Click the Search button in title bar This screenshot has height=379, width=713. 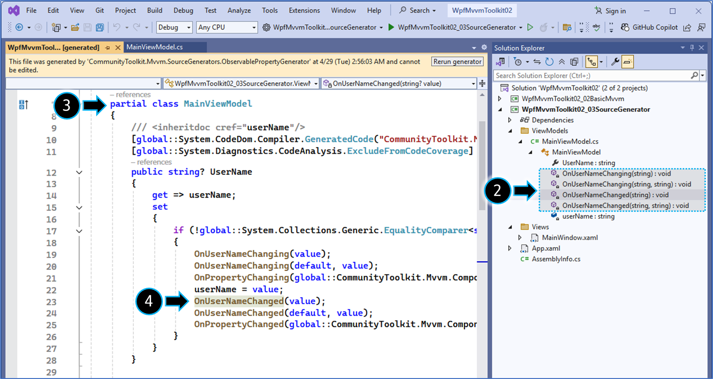point(418,10)
